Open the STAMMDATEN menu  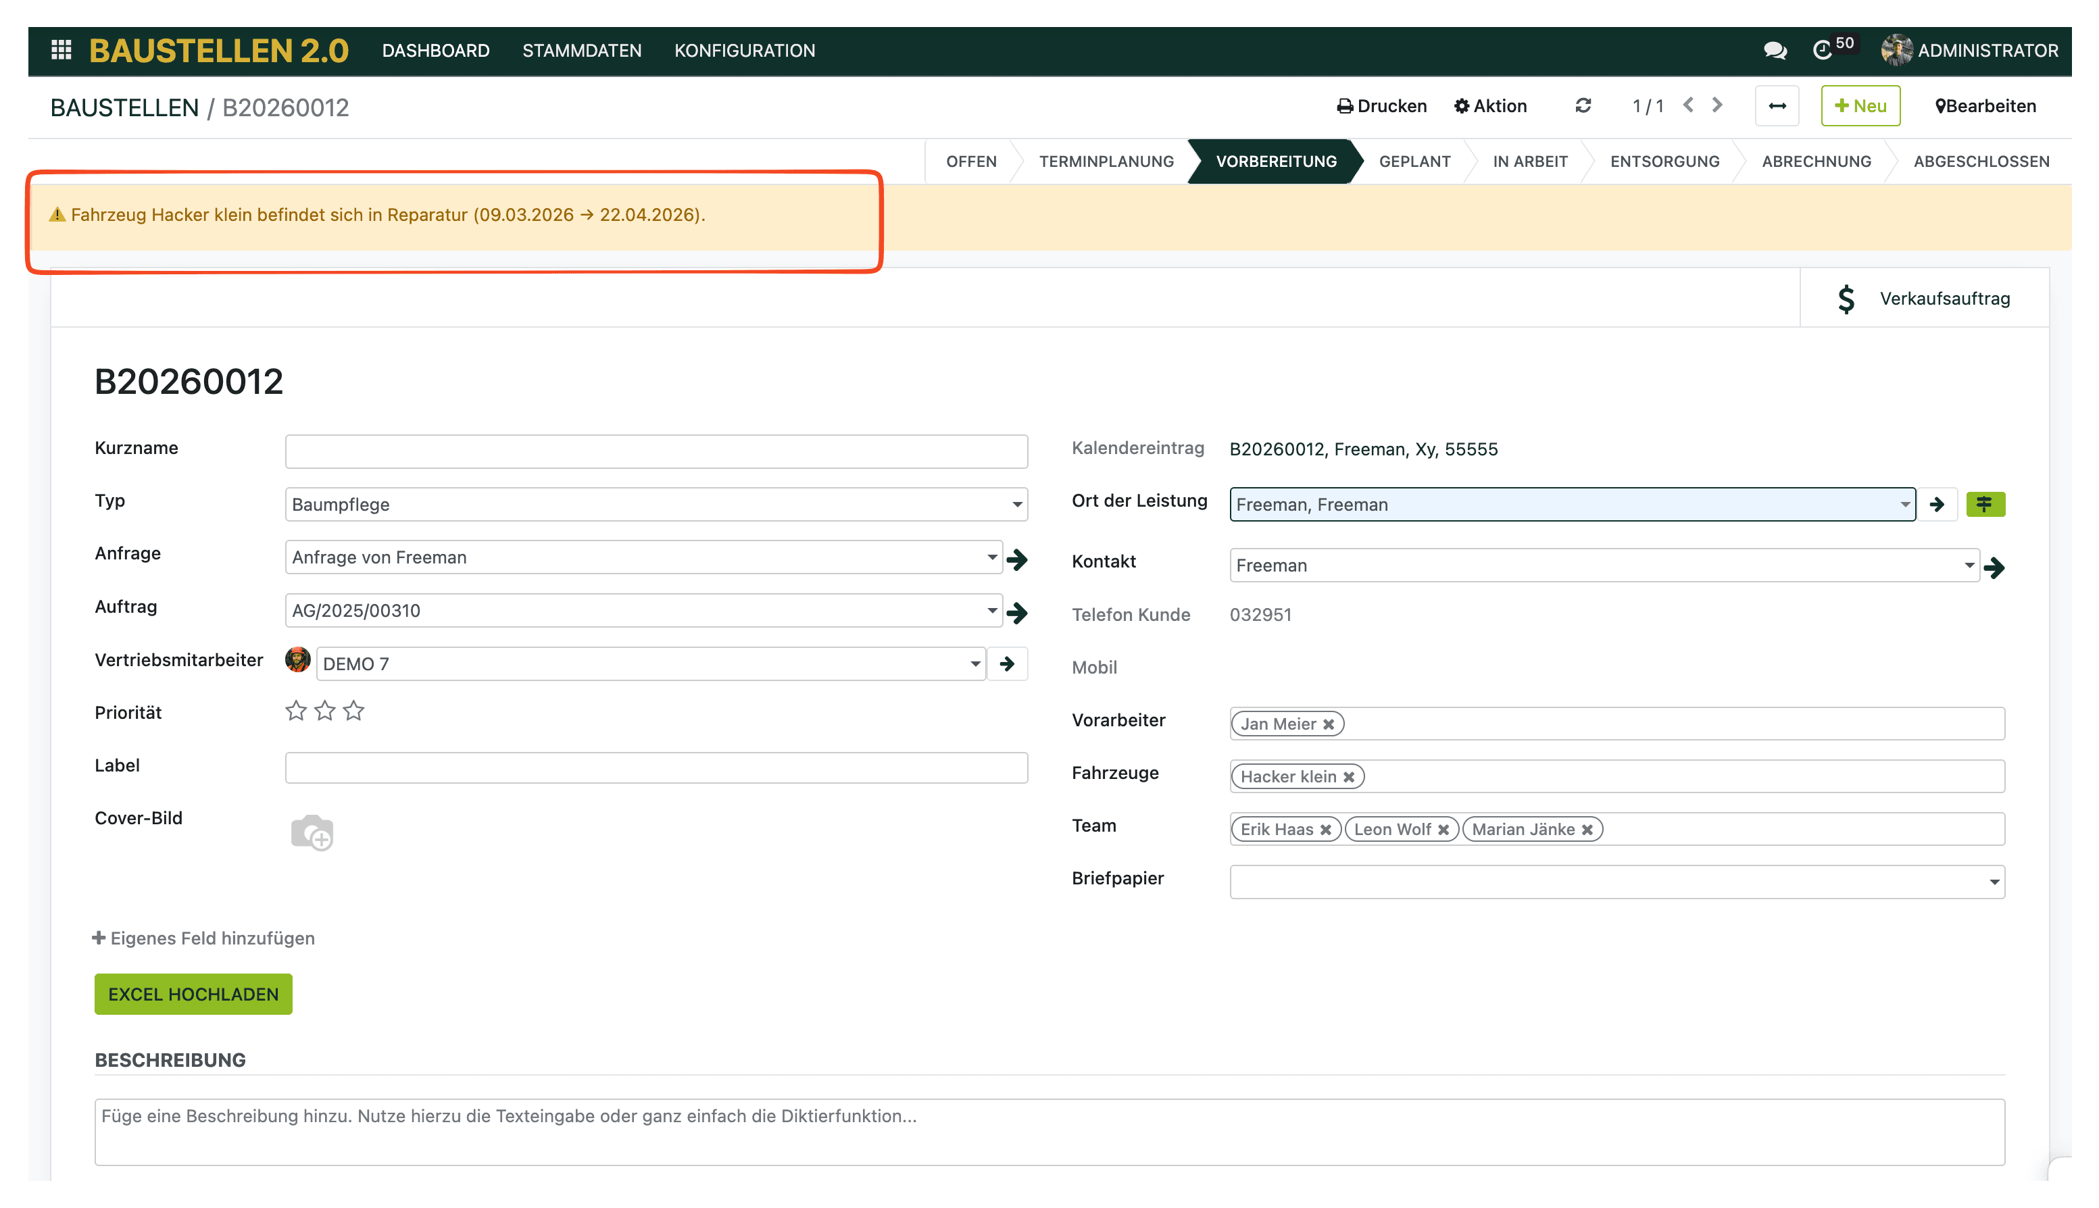(582, 51)
